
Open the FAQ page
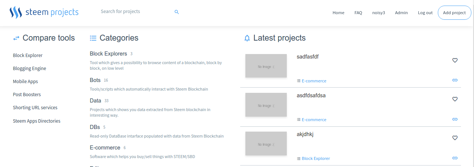tap(358, 13)
